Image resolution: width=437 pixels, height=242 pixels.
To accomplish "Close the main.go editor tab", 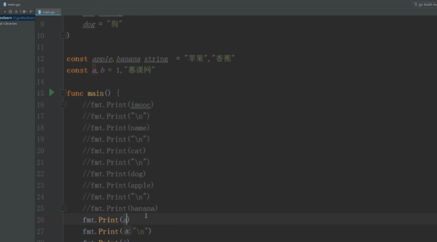I will tap(59, 12).
